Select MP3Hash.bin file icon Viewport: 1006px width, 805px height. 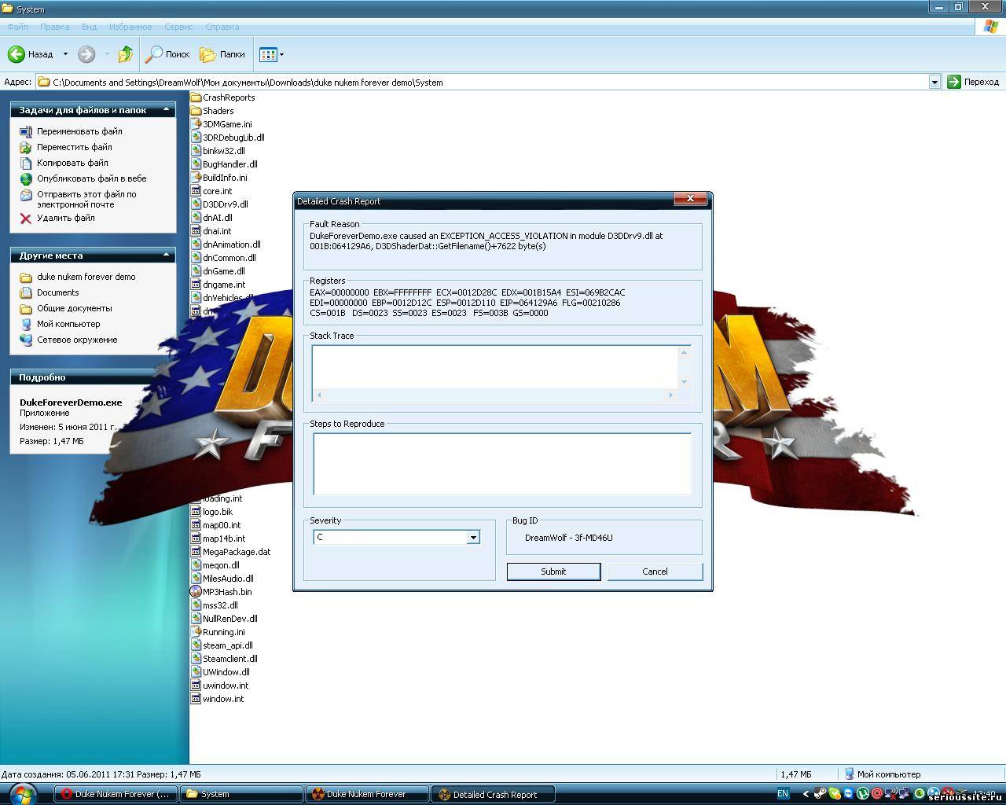[x=196, y=592]
